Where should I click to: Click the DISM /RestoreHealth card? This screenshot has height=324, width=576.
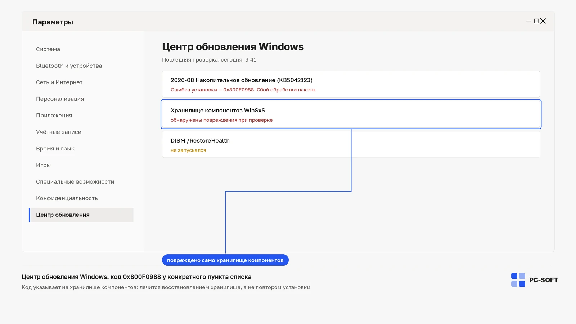coord(351,144)
